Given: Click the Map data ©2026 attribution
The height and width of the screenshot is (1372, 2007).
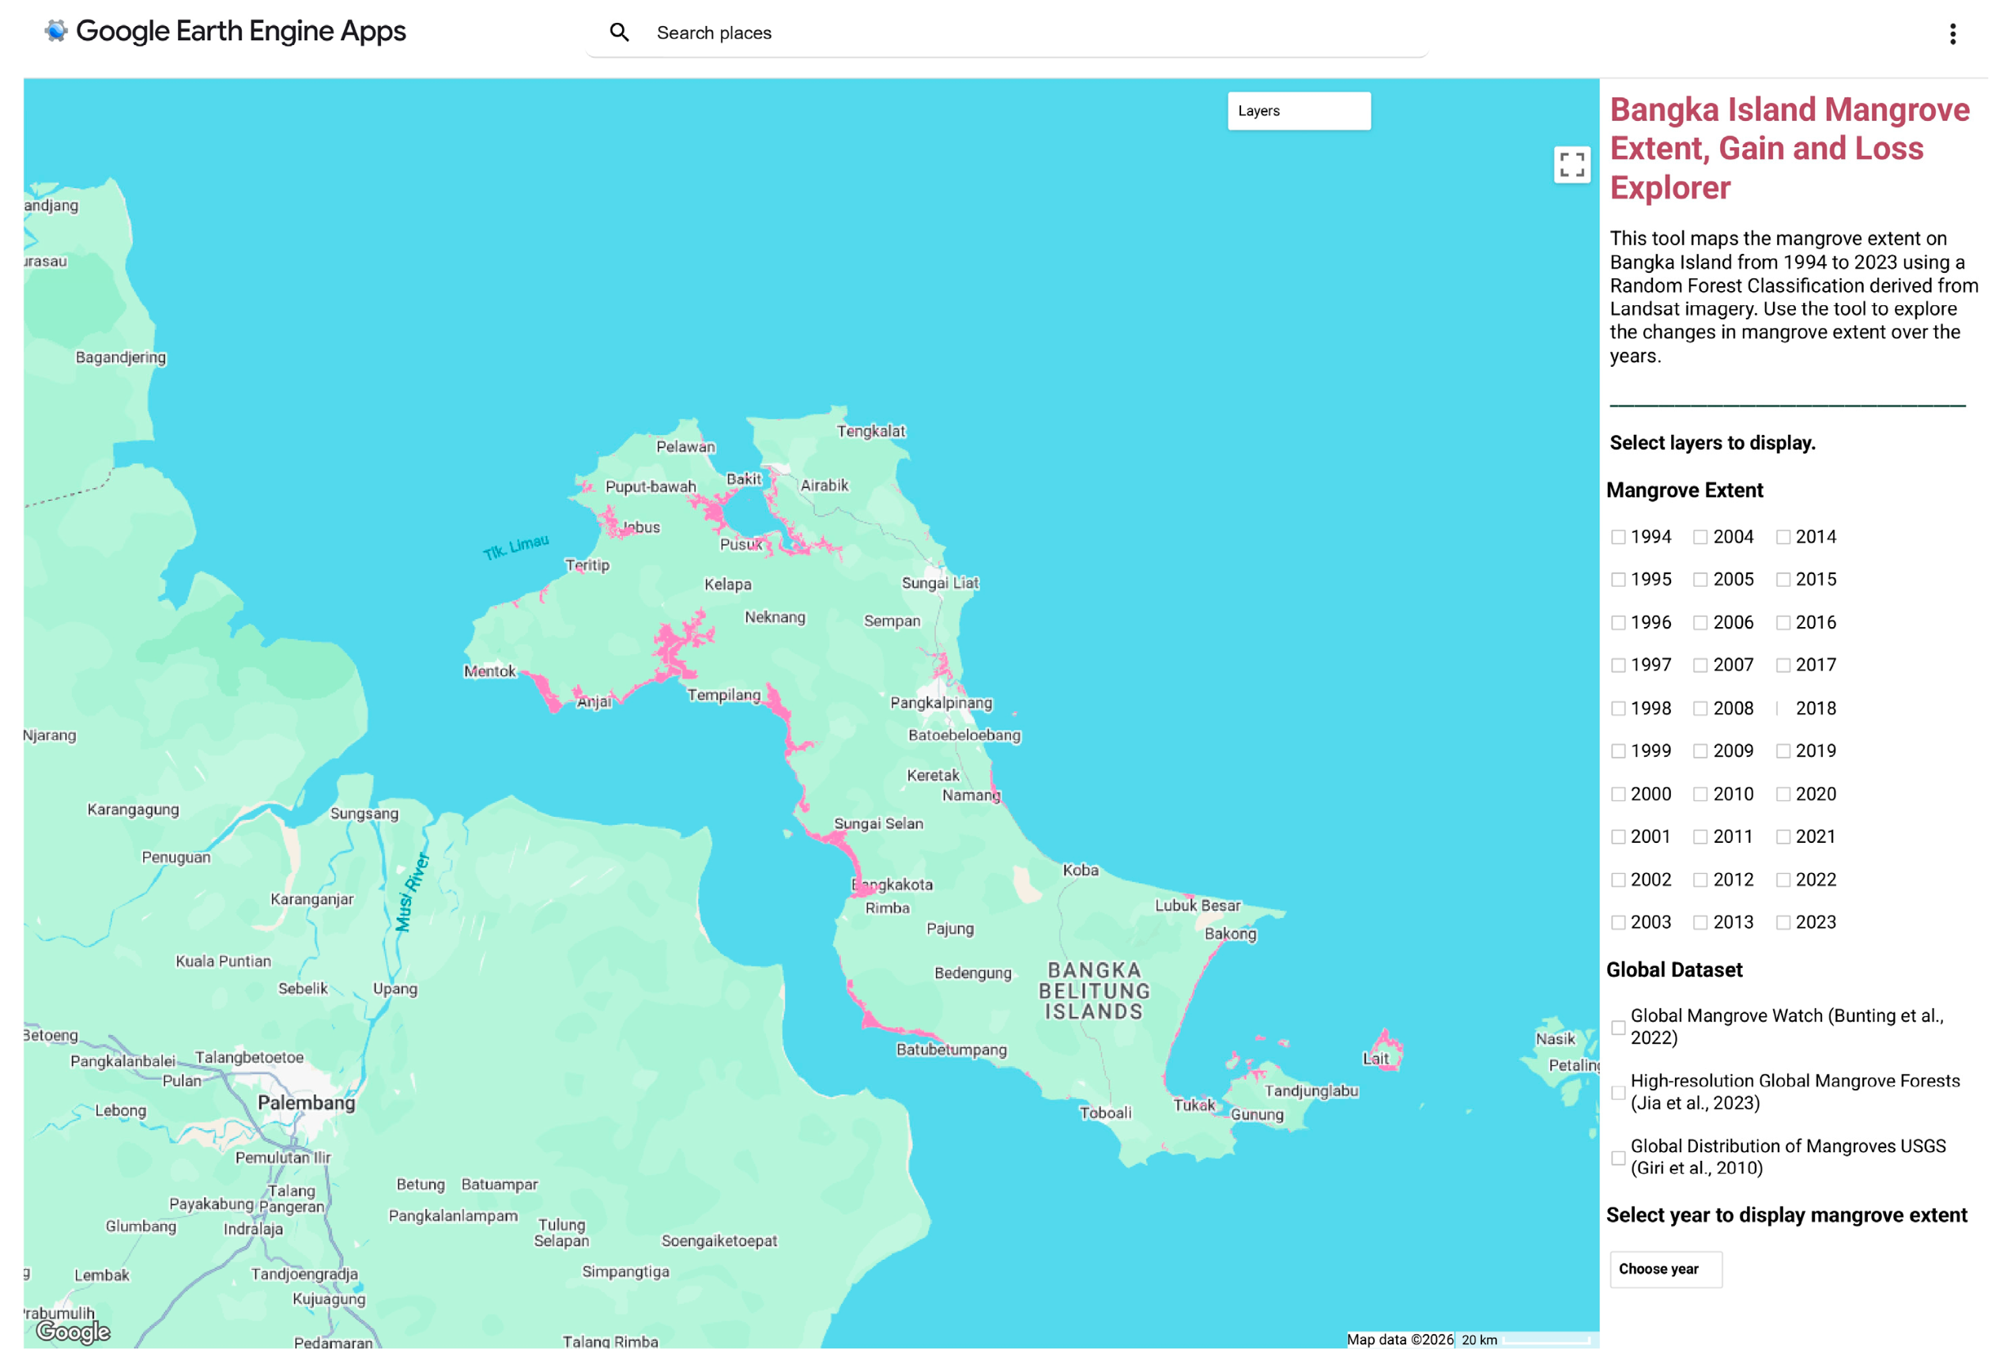Looking at the screenshot, I should 1399,1339.
